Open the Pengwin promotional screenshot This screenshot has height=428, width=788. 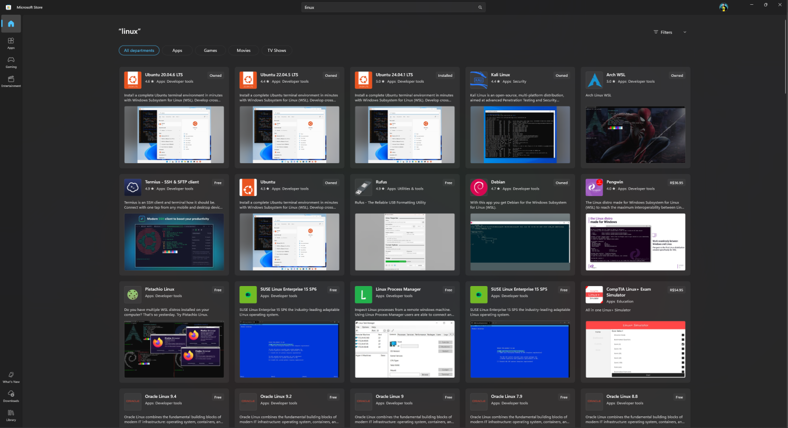(635, 242)
